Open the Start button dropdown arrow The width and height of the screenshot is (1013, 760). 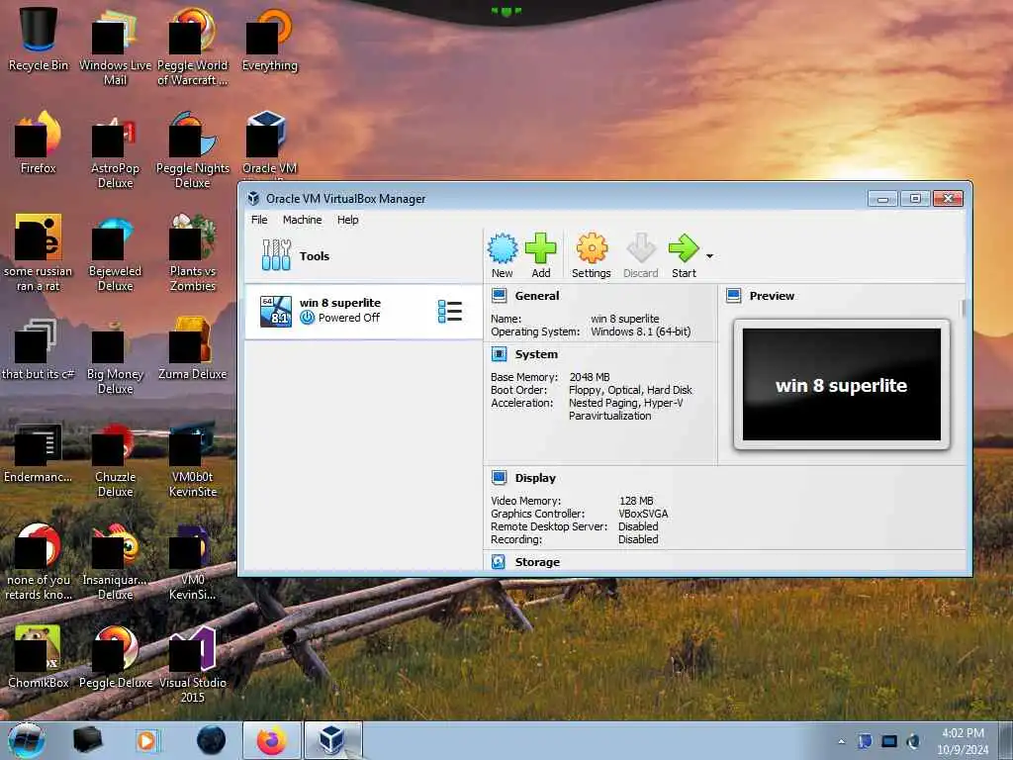(x=709, y=256)
